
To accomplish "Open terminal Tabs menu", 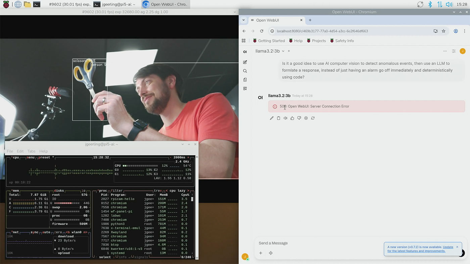I will click(x=31, y=151).
